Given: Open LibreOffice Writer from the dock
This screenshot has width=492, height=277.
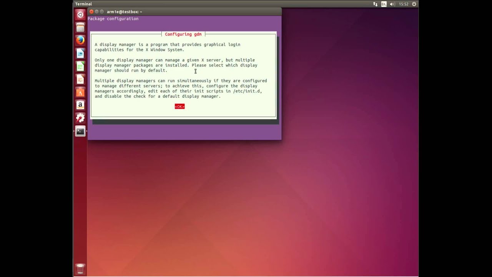Looking at the screenshot, I should point(80,53).
